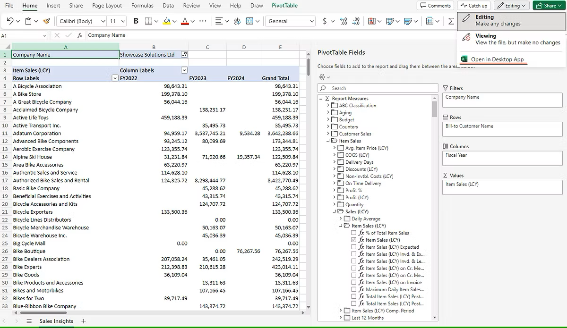Check the % of Total Item Sales field
567x328 pixels.
354,233
